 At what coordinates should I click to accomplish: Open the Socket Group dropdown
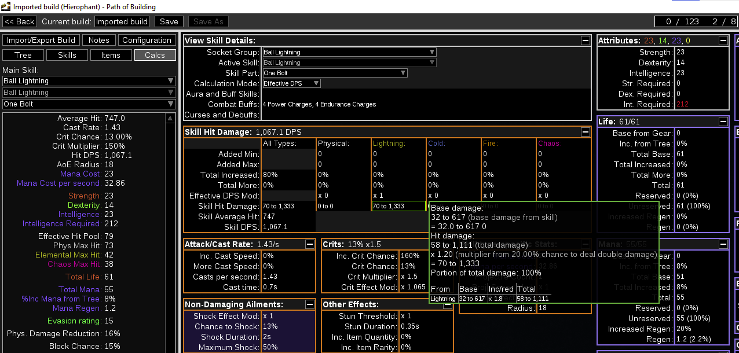349,52
